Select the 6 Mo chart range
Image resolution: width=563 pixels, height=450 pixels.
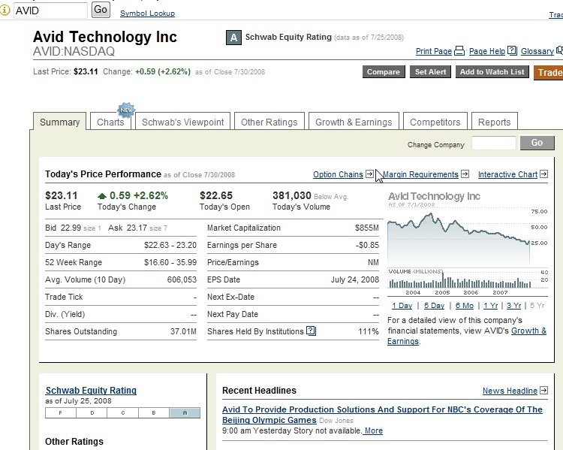(465, 306)
